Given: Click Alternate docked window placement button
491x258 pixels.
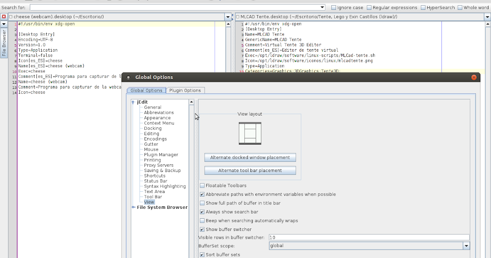Looking at the screenshot, I should click(250, 158).
